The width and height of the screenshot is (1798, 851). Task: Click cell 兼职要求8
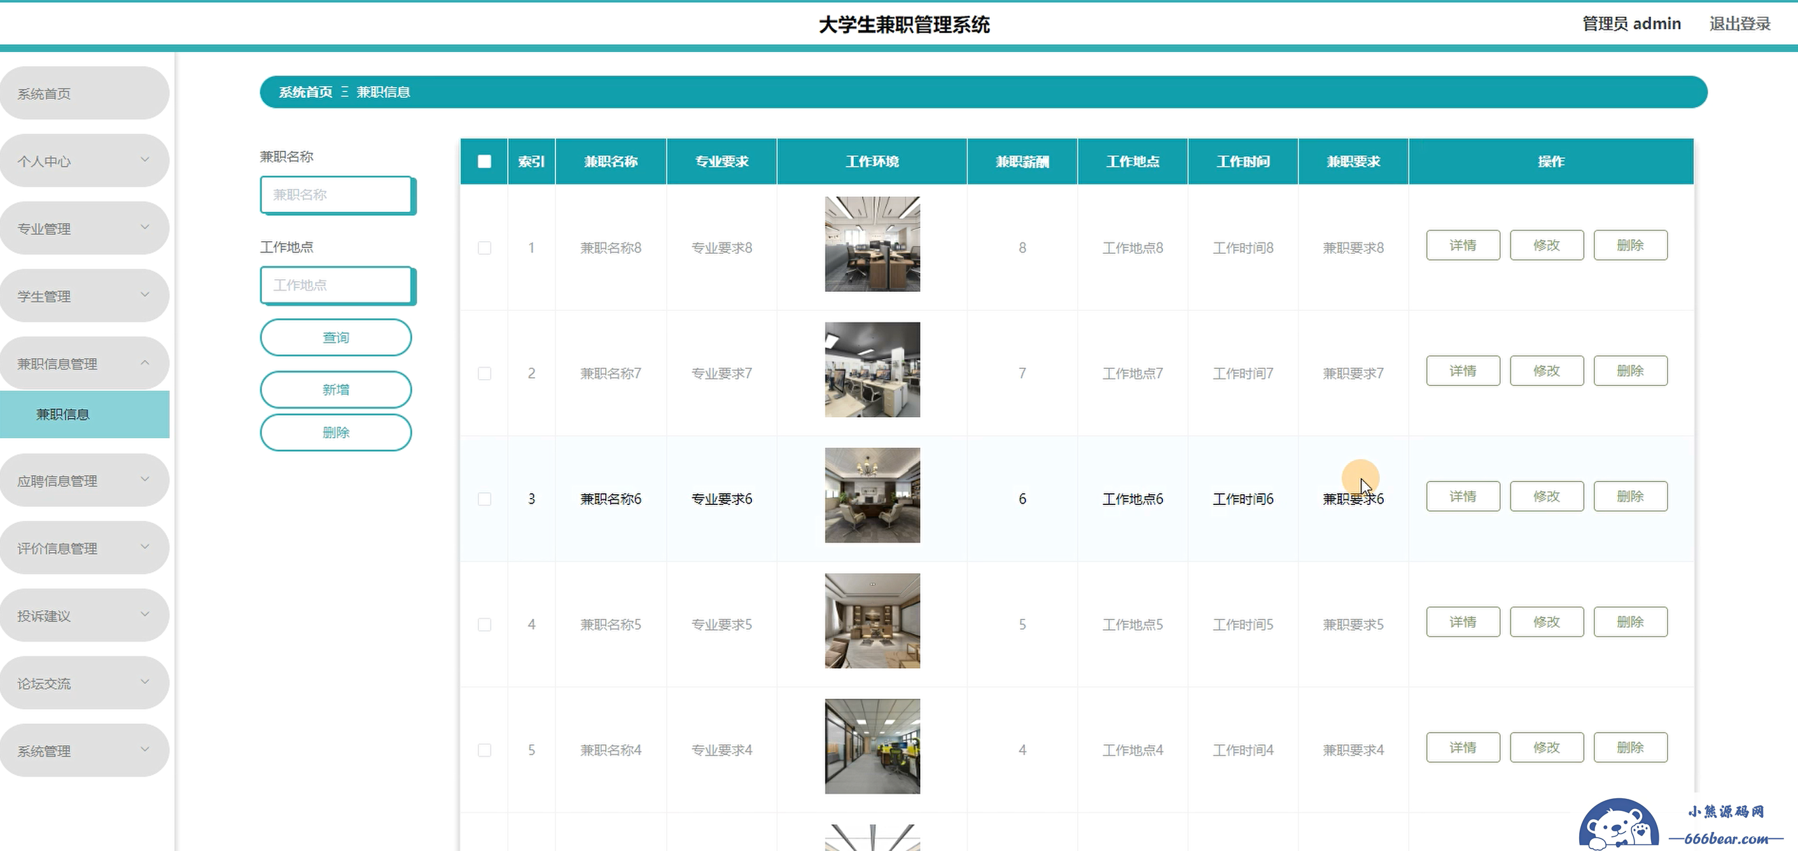tap(1353, 247)
